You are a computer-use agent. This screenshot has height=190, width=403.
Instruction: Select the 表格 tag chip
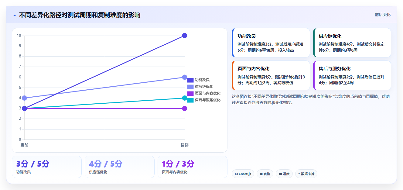[265, 174]
